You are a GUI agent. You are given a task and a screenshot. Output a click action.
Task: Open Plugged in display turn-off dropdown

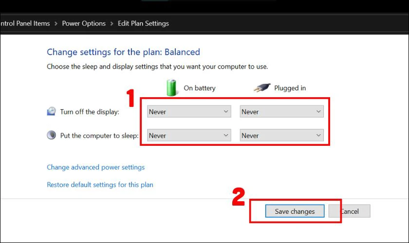point(281,112)
